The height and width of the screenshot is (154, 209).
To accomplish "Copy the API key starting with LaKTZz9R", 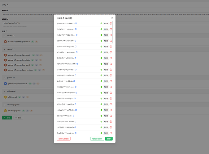I will point(75,127).
